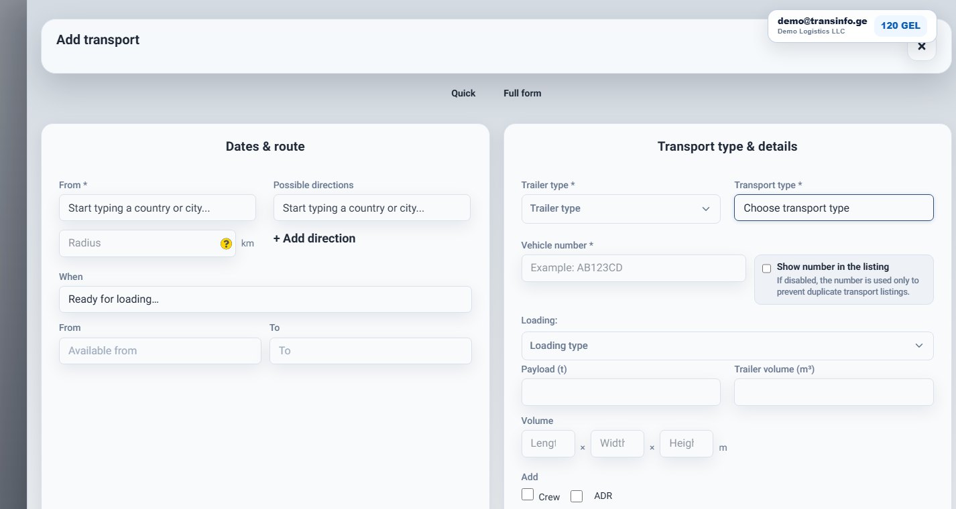Click the 120 GEL balance badge
The width and height of the screenshot is (956, 509).
(x=900, y=25)
